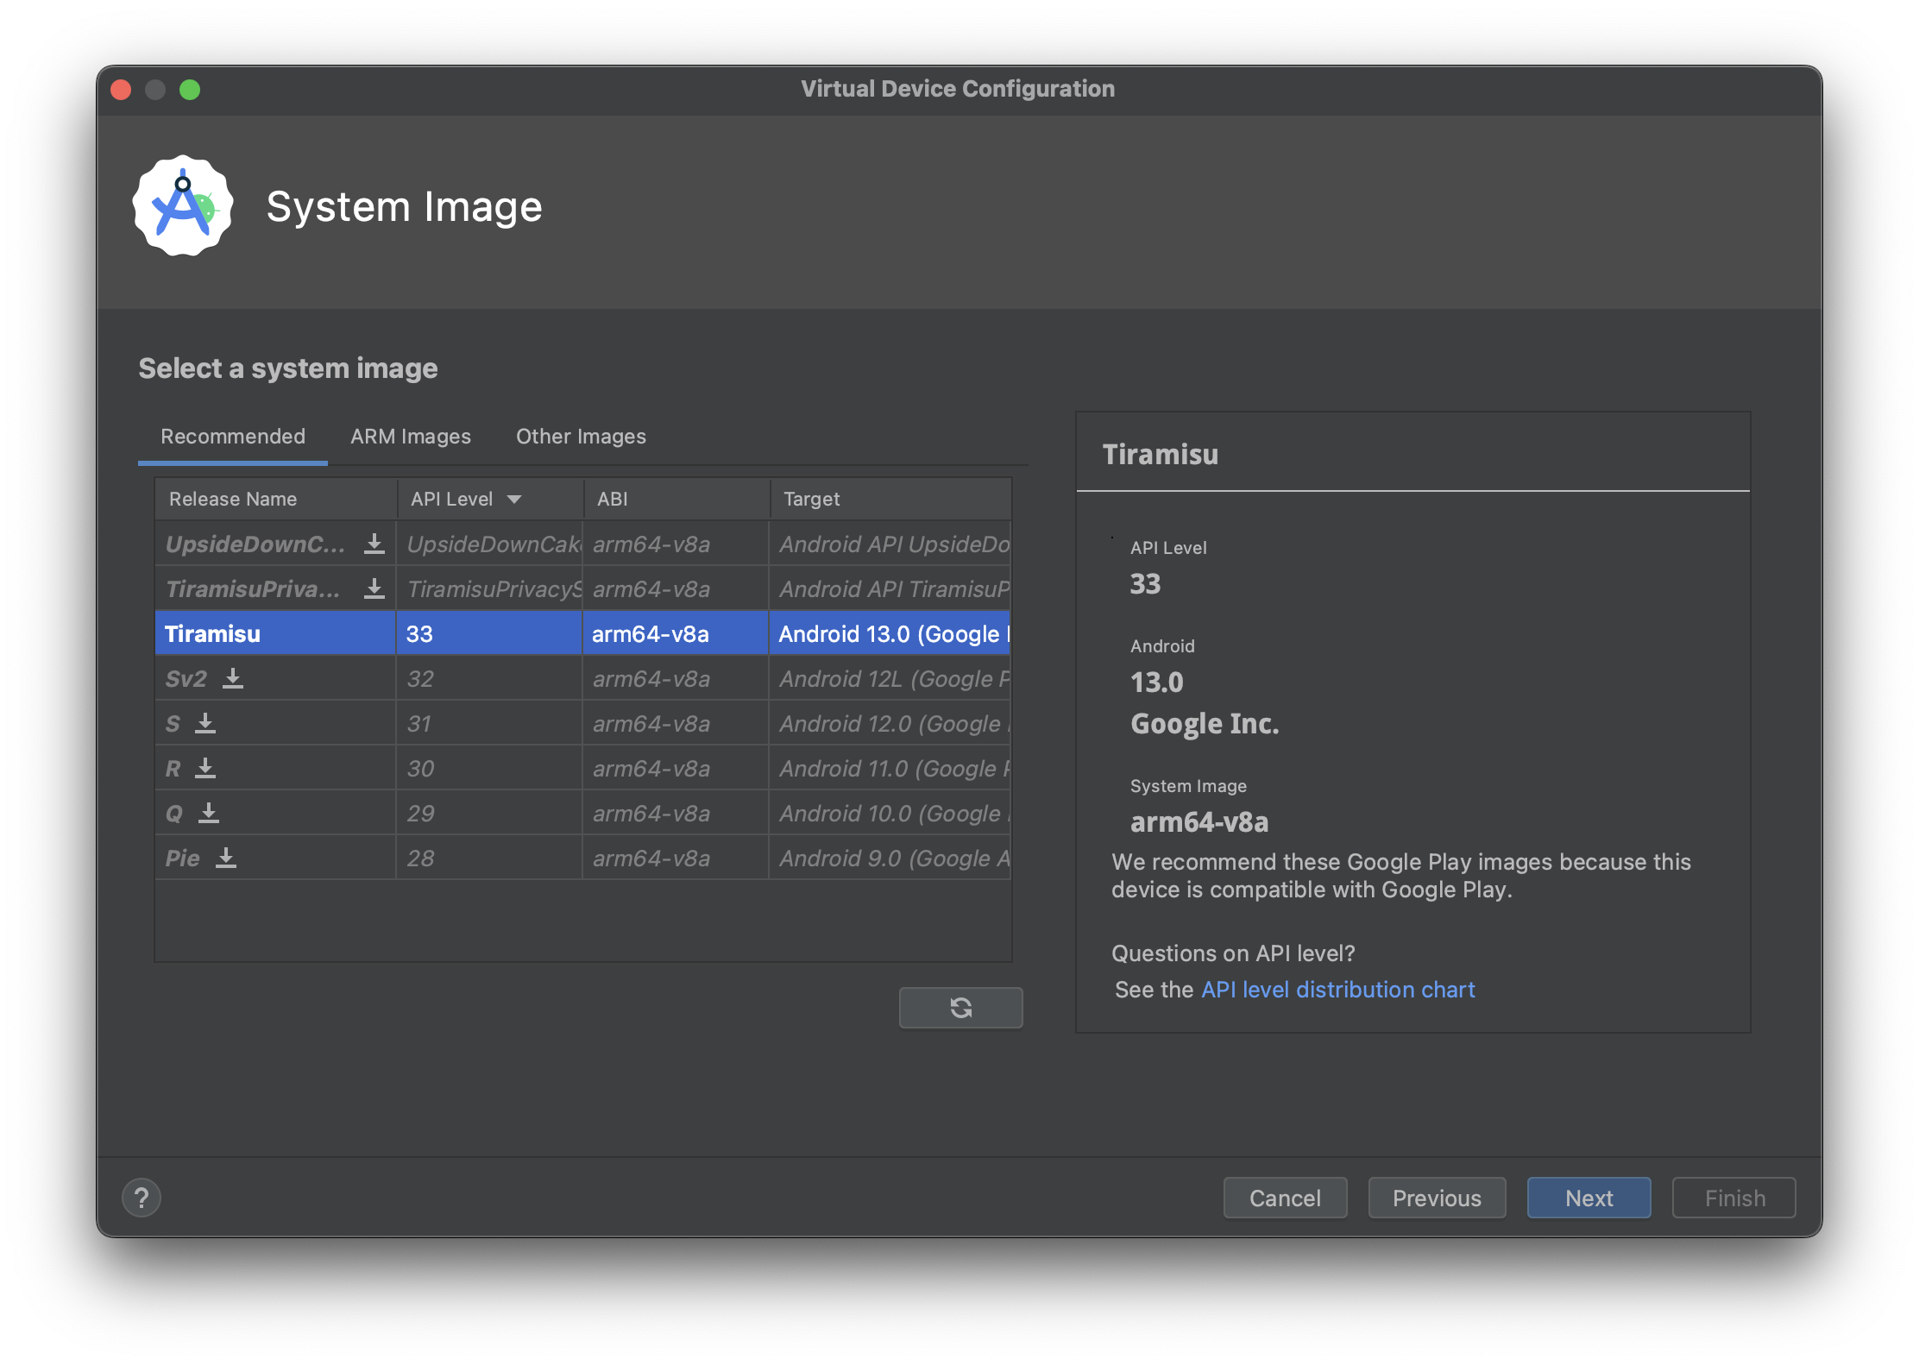Click download icon next to Sv2
1919x1365 pixels.
[232, 678]
